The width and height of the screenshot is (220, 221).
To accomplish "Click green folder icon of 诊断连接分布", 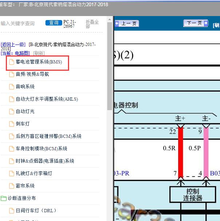I will [x=4, y=198].
